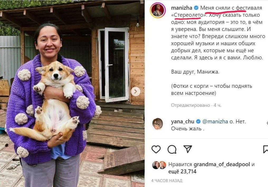Open grandma_of_deadpool profile from likes
The image size is (268, 187).
(x=222, y=164)
